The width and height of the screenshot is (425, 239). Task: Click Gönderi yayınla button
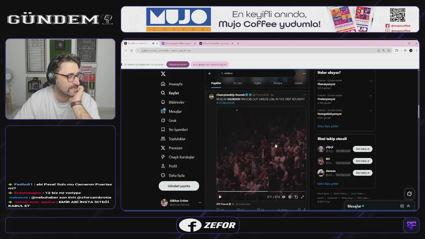179,186
